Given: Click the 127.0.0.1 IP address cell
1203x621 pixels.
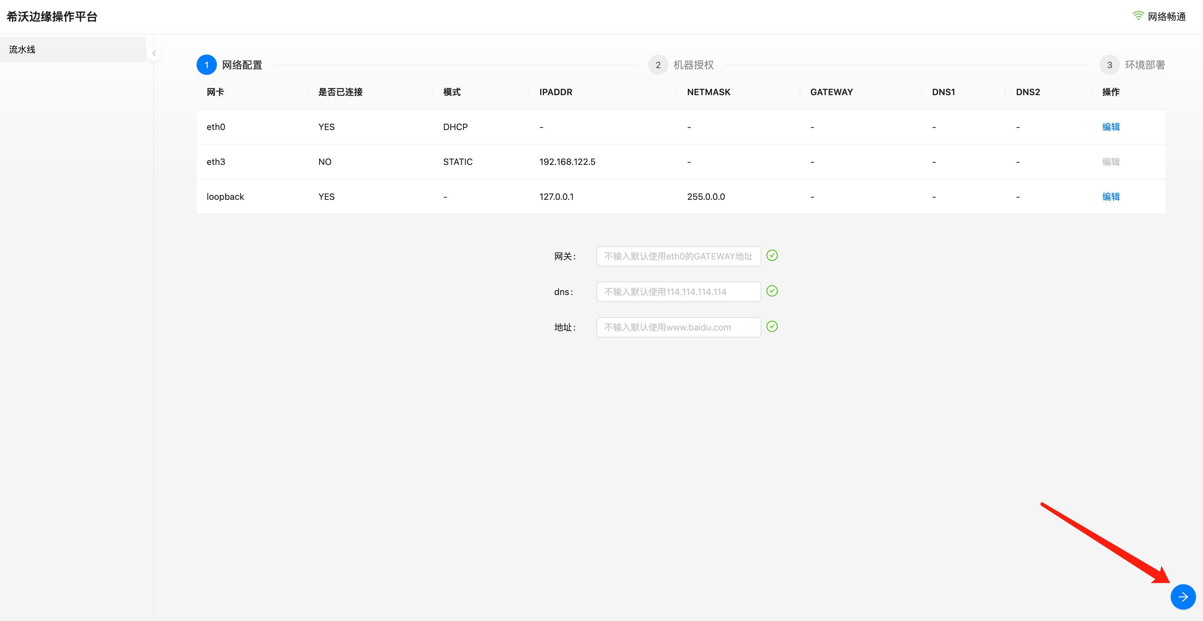Looking at the screenshot, I should tap(556, 197).
